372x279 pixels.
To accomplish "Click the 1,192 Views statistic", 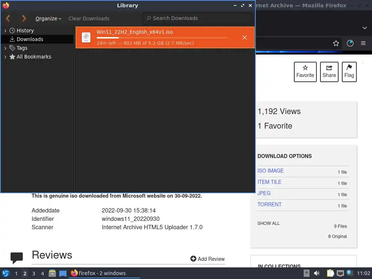I will click(279, 111).
